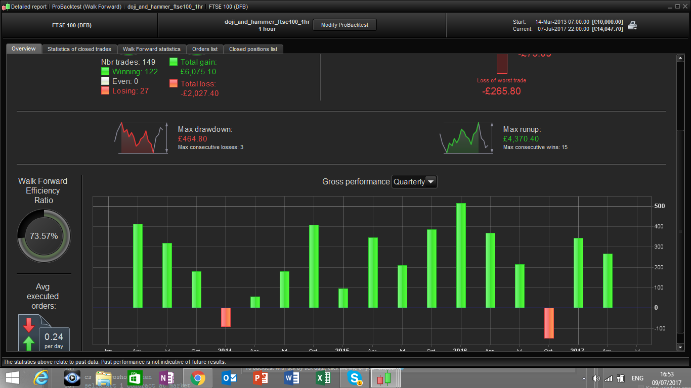Open the Orders list tab

[205, 49]
